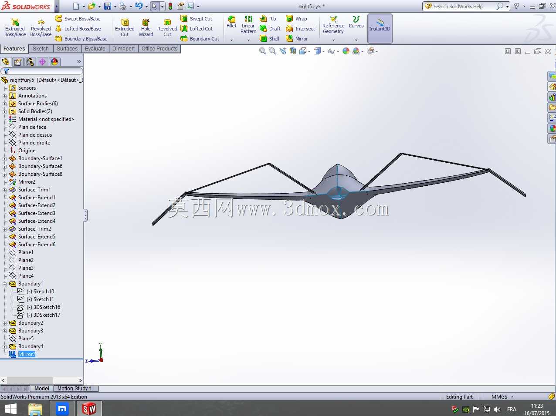This screenshot has height=416, width=556.
Task: Activate the Extruded Cut tool
Action: tap(125, 28)
